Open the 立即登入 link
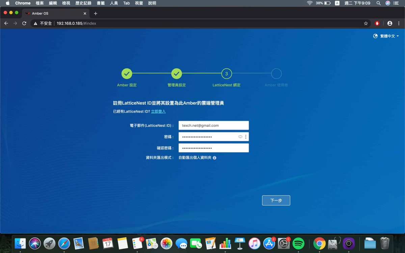This screenshot has height=253, width=405. [x=158, y=111]
